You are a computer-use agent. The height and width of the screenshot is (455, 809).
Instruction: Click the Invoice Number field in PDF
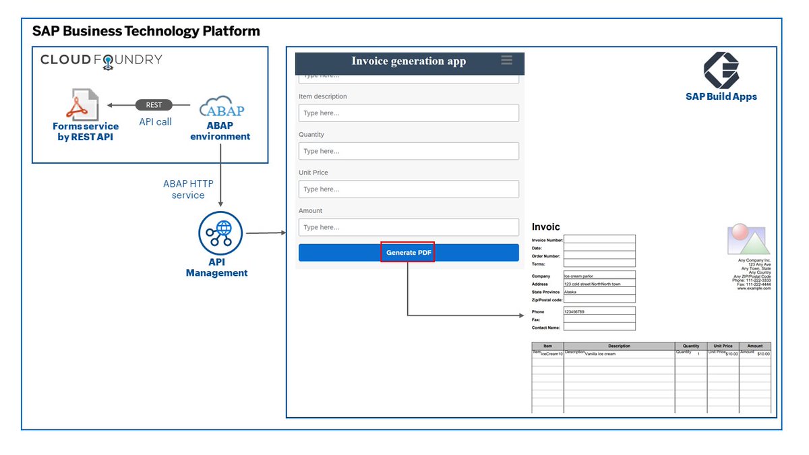click(599, 239)
